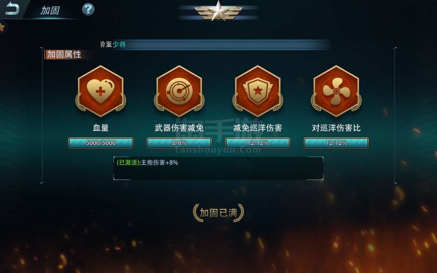Click the 8/8% weapon damage bar

[x=179, y=143]
